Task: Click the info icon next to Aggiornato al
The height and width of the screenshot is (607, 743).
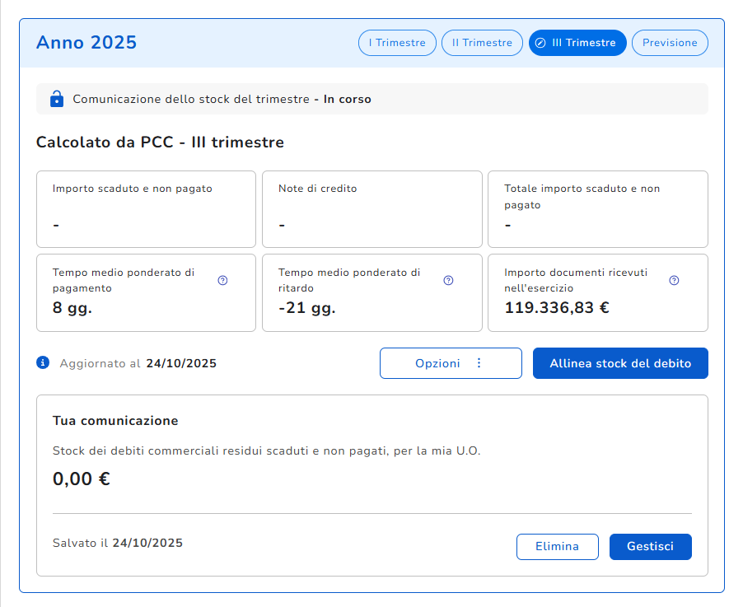Action: point(43,362)
